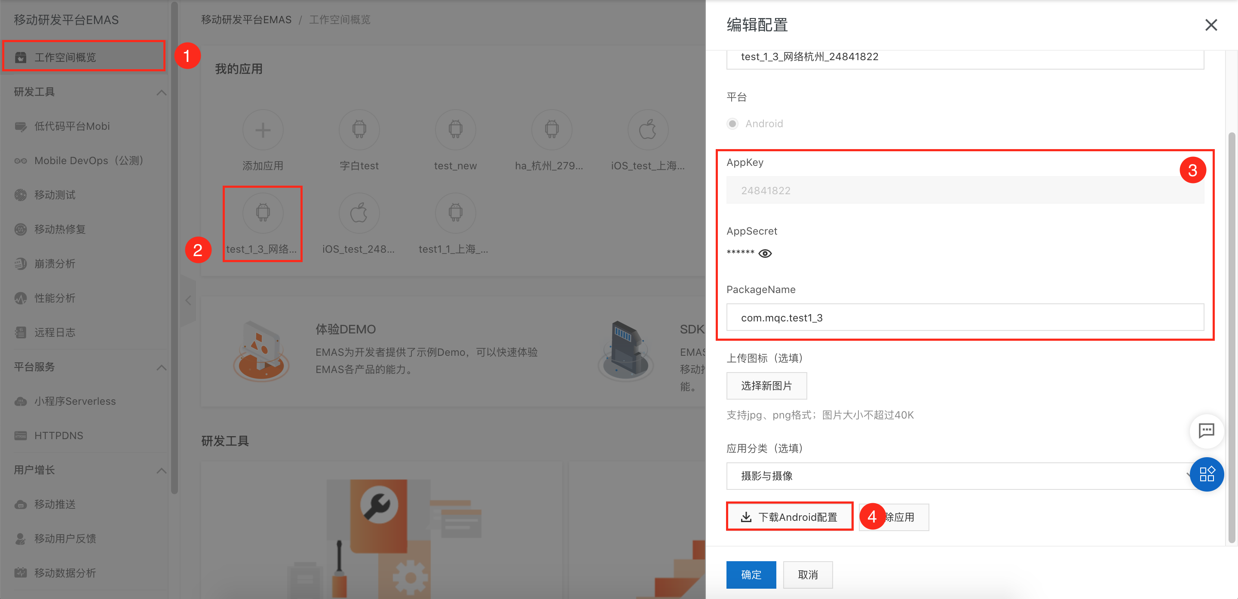Click the 崩溃分析 icon
1238x599 pixels.
tap(21, 264)
